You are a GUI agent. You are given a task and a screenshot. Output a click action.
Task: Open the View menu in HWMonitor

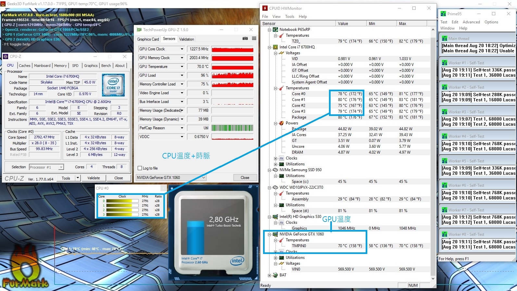(x=276, y=17)
